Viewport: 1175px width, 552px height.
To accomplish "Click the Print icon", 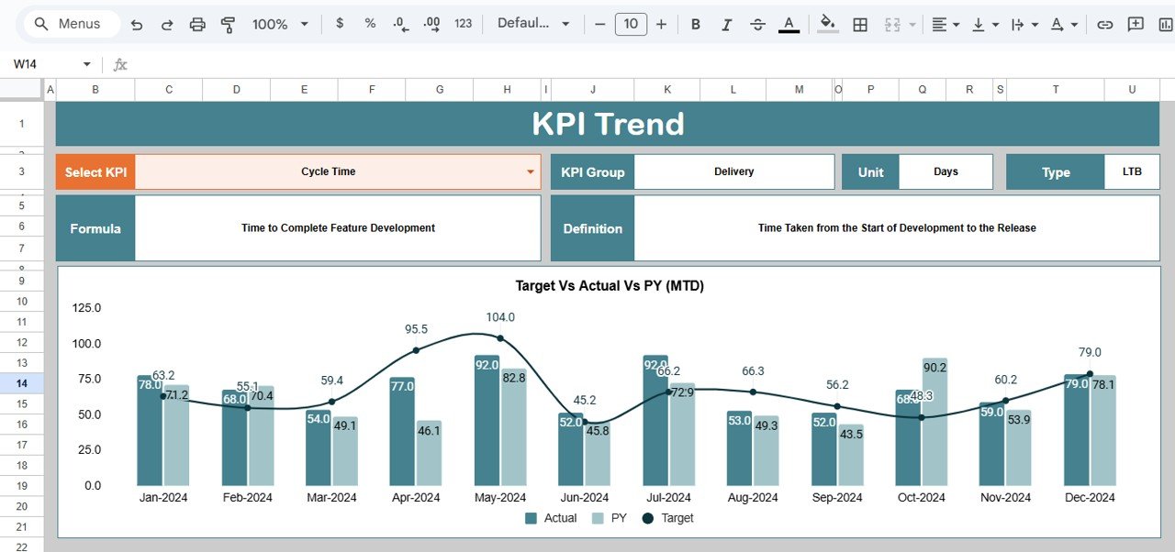I will click(x=197, y=25).
